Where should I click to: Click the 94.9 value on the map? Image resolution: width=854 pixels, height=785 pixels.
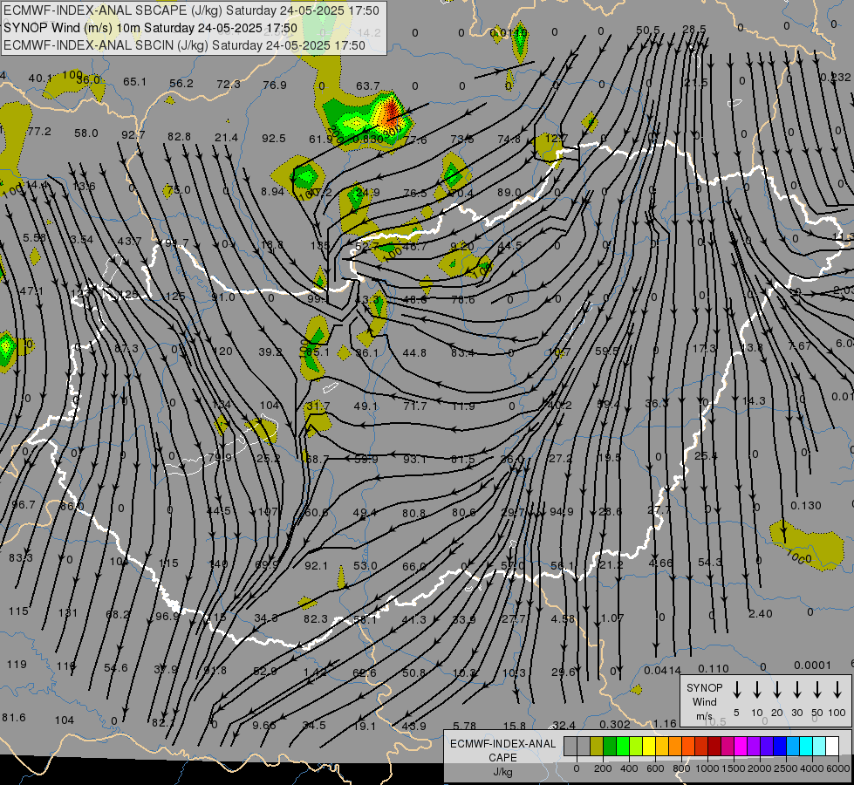coord(562,511)
